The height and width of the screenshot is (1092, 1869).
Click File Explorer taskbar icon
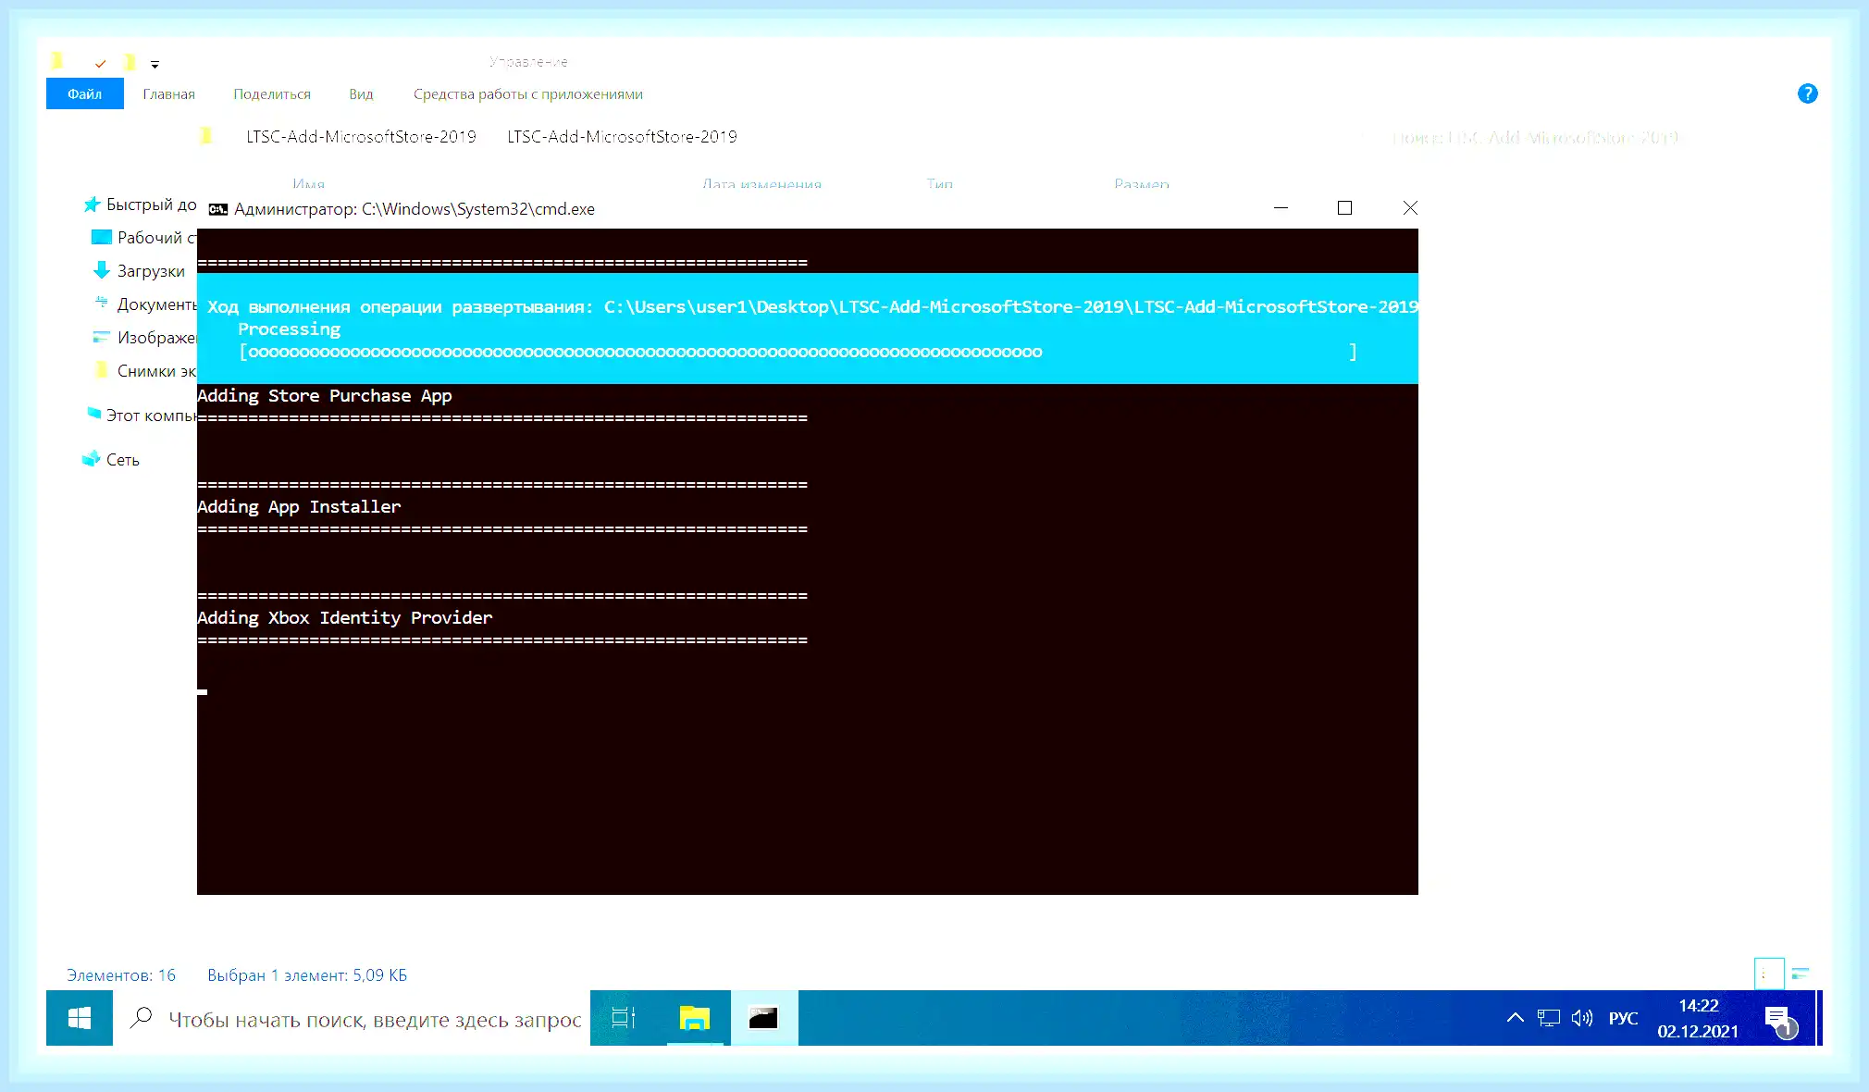(x=694, y=1018)
